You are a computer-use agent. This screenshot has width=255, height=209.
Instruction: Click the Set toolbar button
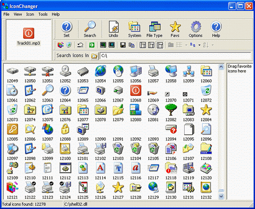pos(67,30)
